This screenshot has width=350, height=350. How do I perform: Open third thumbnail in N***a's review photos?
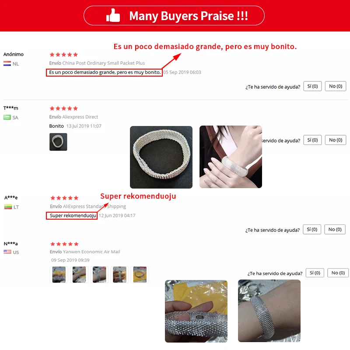(x=99, y=275)
